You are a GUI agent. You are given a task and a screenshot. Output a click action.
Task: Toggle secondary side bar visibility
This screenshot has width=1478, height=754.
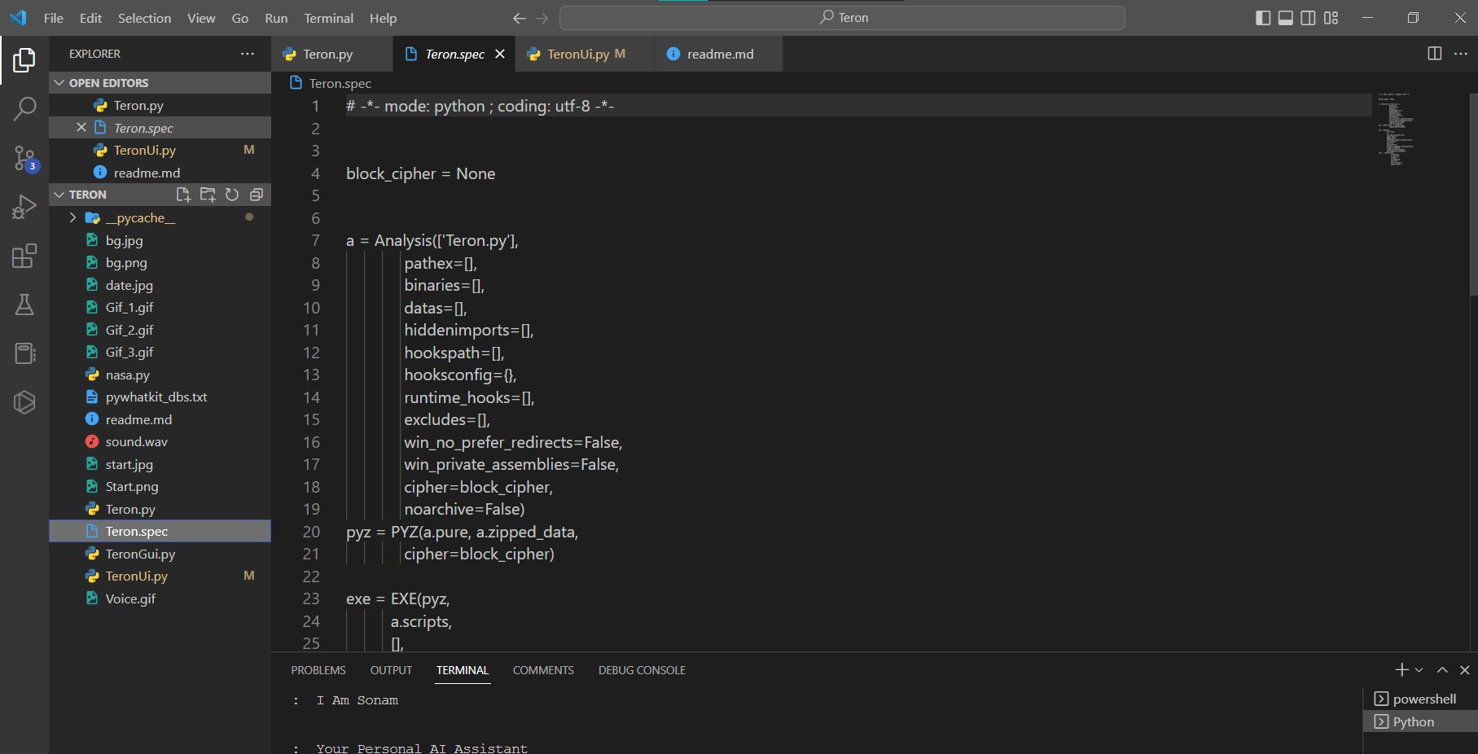click(x=1308, y=18)
